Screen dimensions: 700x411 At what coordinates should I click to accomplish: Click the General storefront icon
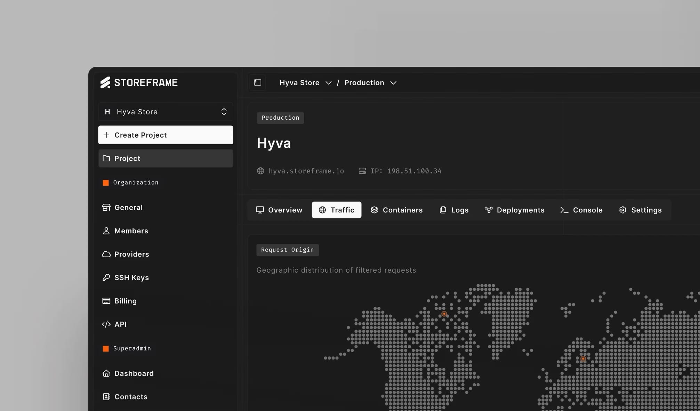point(106,208)
